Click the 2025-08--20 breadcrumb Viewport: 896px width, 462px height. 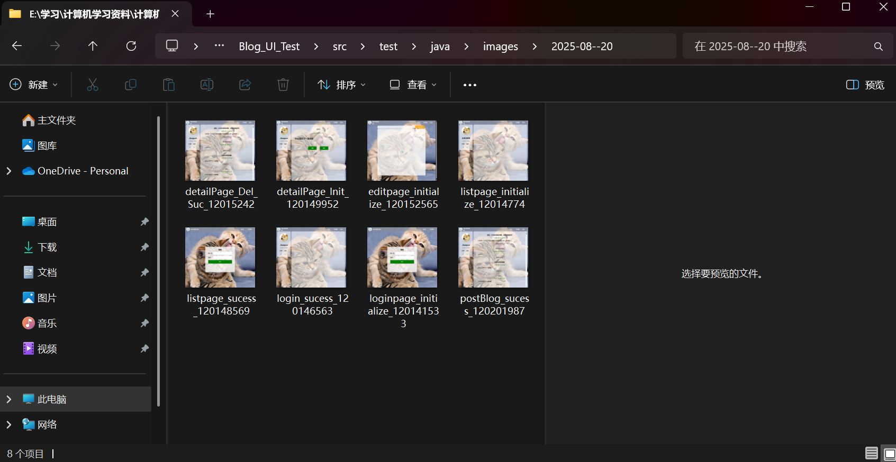[x=582, y=47]
